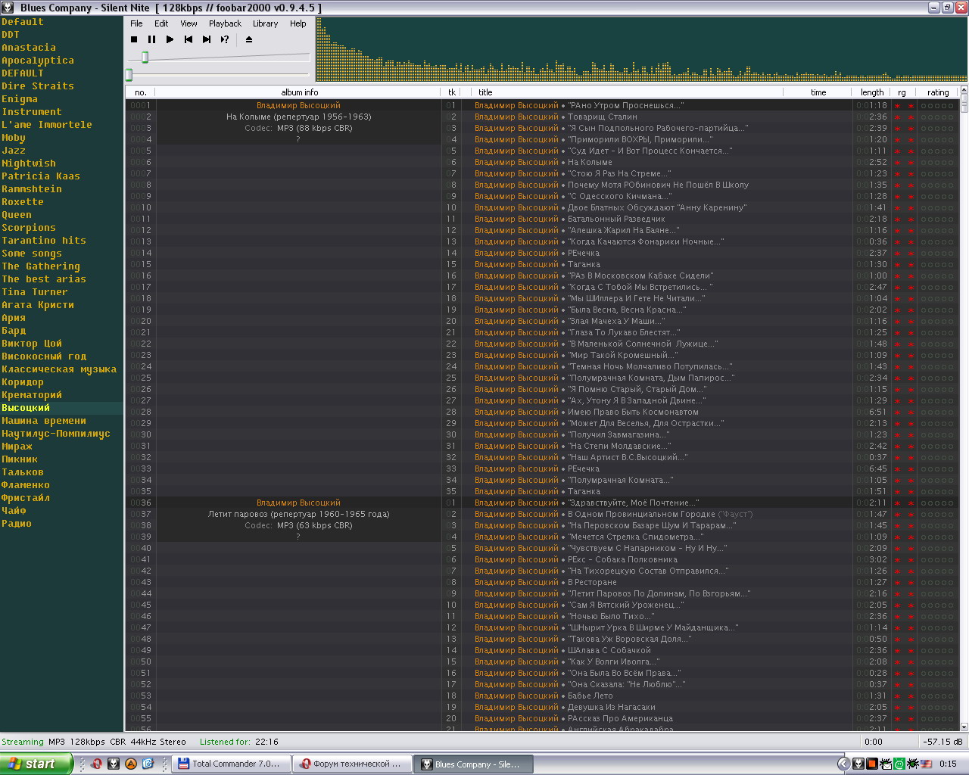Jump to the previous track
969x775 pixels.
(189, 39)
